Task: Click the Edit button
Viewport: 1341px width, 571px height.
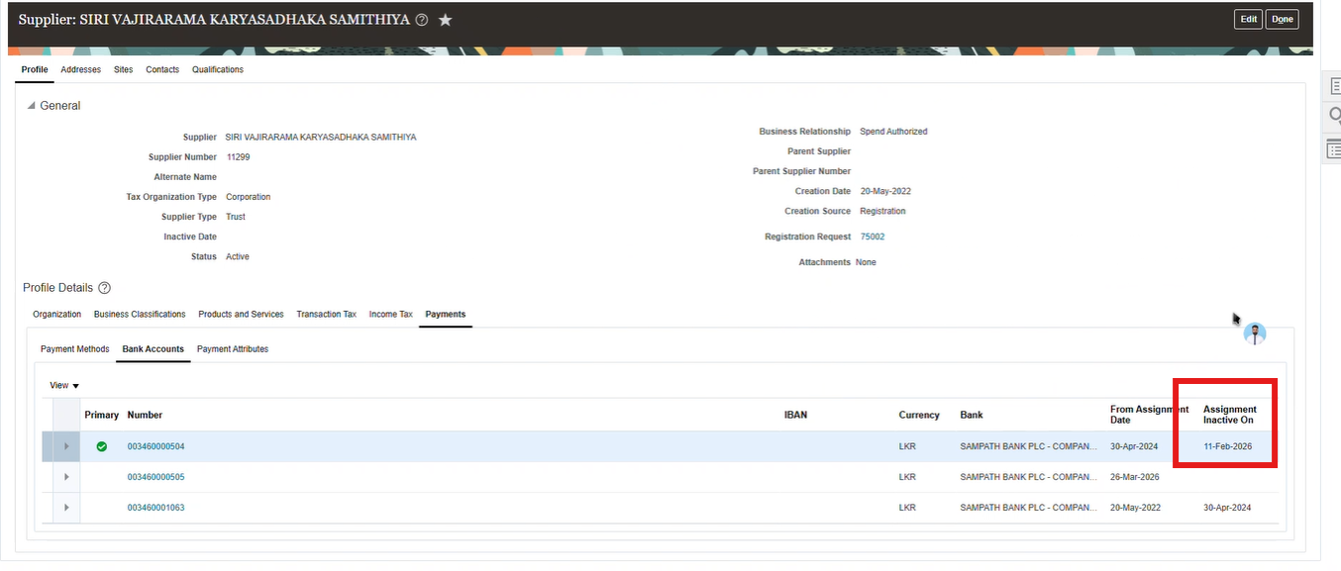Action: pos(1249,20)
